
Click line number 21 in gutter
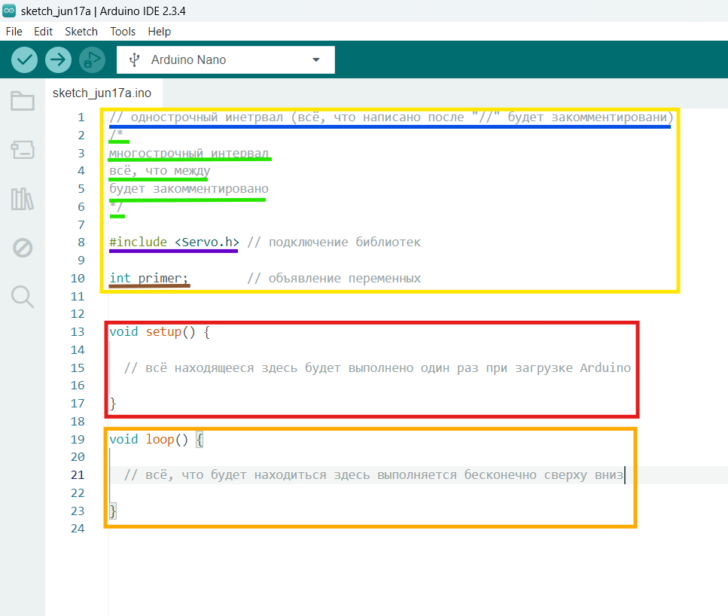(x=78, y=474)
